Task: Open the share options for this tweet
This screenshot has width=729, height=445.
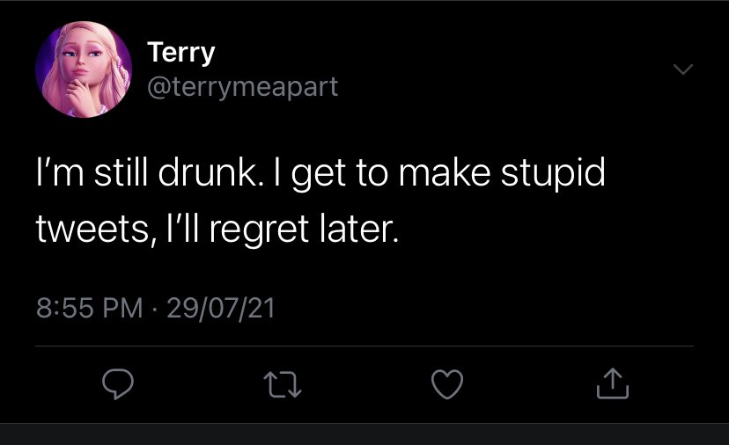Action: coord(613,383)
